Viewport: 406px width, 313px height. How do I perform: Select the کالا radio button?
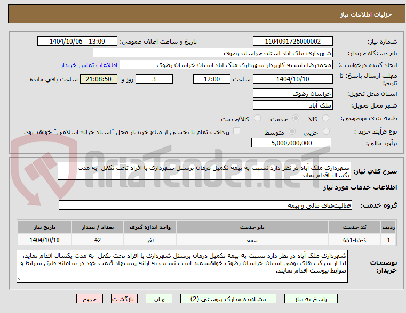(x=325, y=118)
